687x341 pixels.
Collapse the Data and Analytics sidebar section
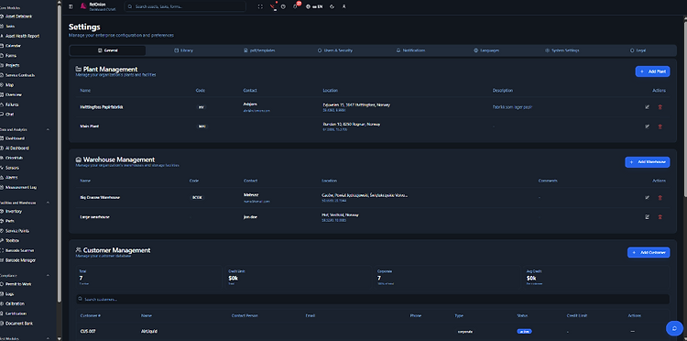[48, 130]
